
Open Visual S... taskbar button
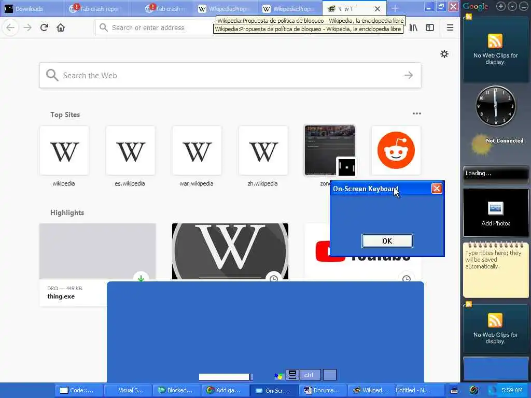coord(128,390)
